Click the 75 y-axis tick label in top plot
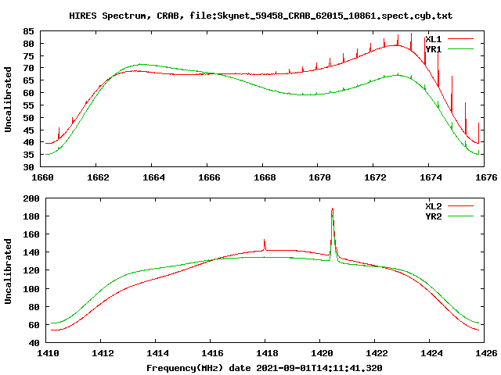501x375 pixels. tap(28, 56)
